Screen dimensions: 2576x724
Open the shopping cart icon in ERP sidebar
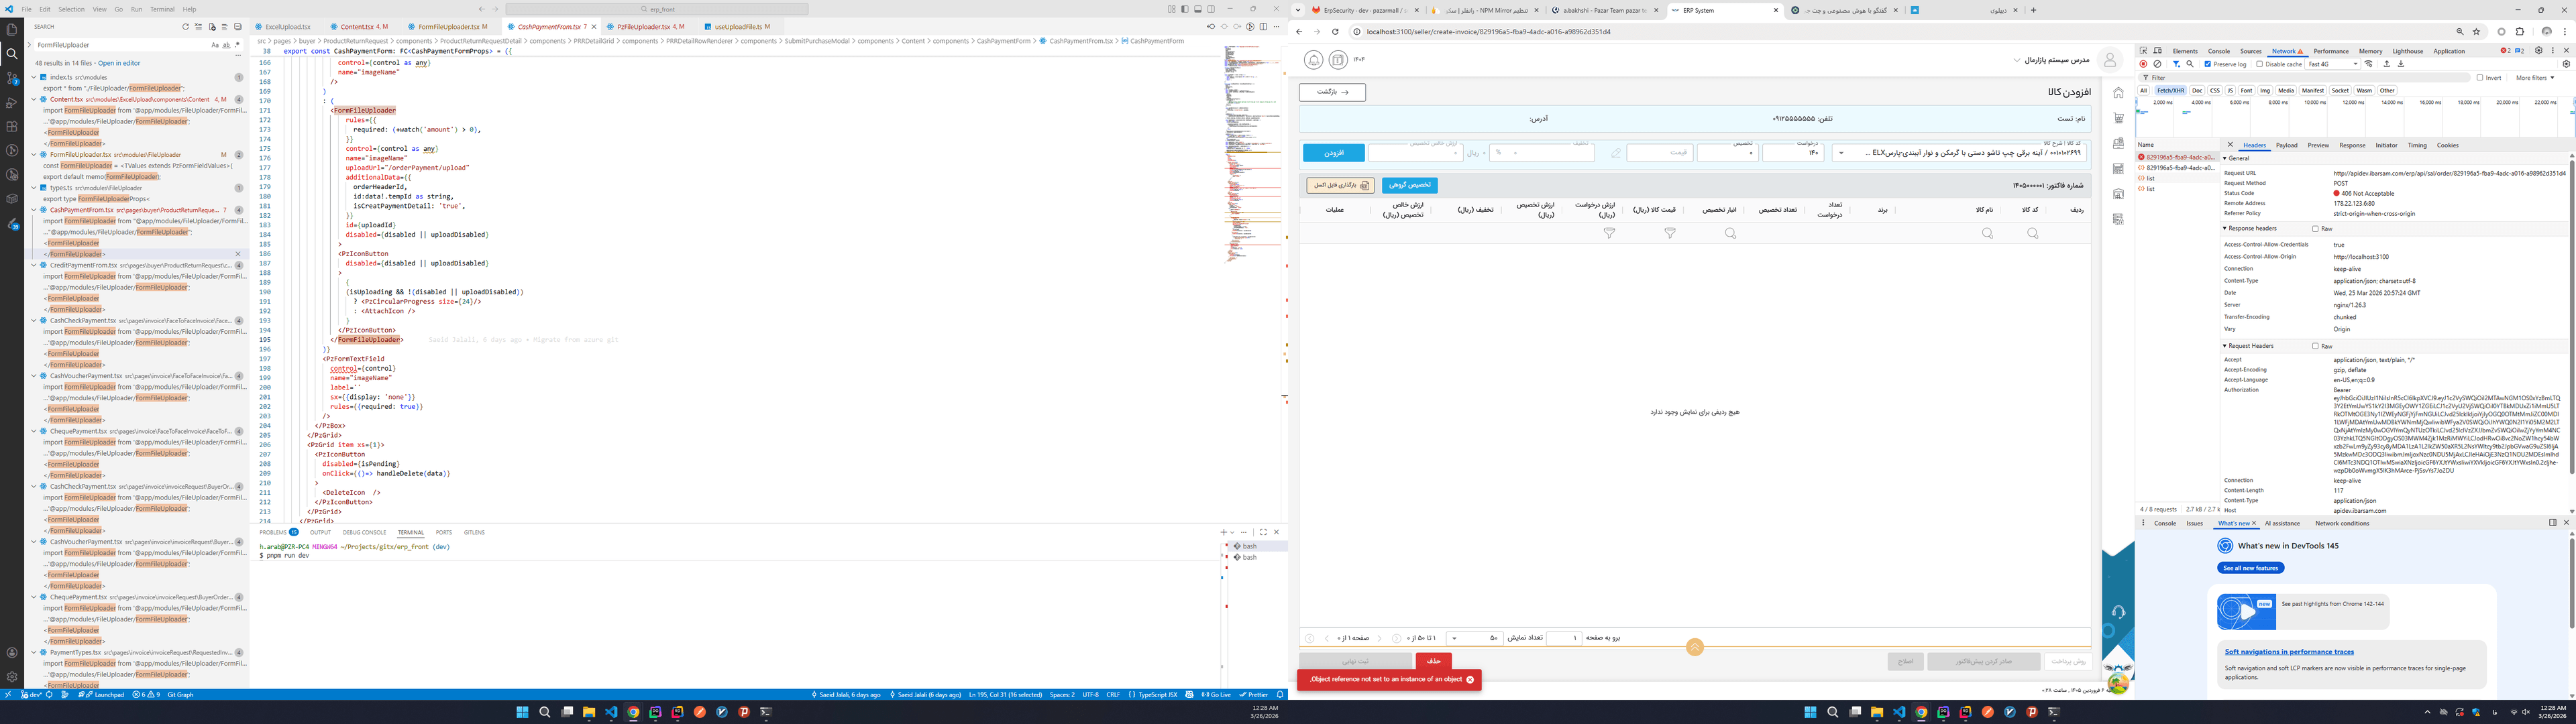coord(2118,118)
